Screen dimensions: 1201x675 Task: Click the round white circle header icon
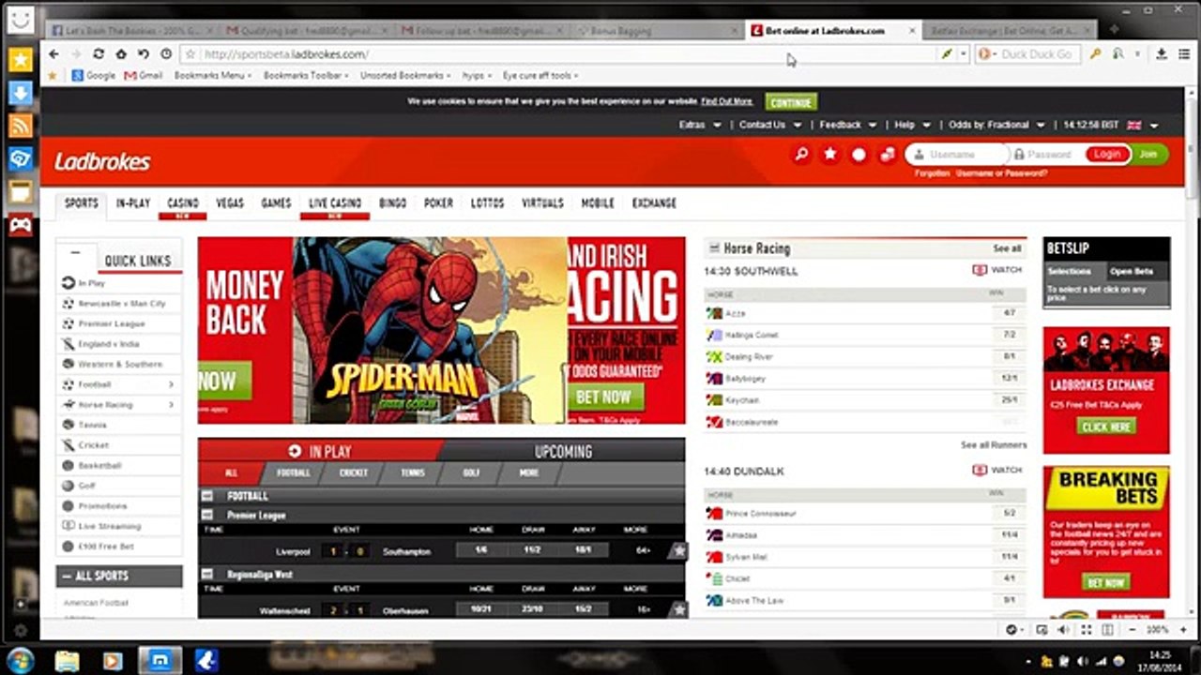[859, 155]
